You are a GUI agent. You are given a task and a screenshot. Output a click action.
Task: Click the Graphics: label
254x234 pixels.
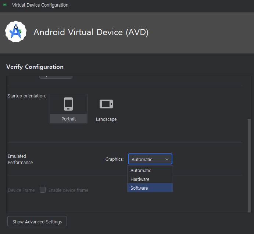[x=114, y=159]
